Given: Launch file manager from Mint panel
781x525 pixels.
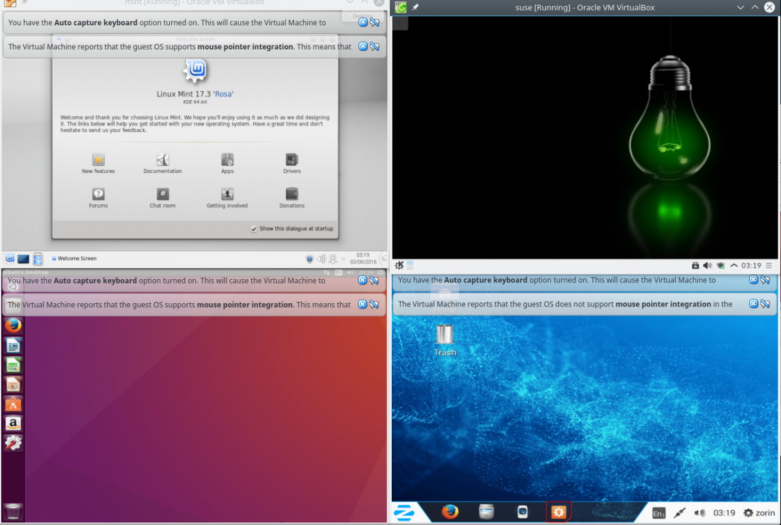Looking at the screenshot, I should click(x=38, y=259).
